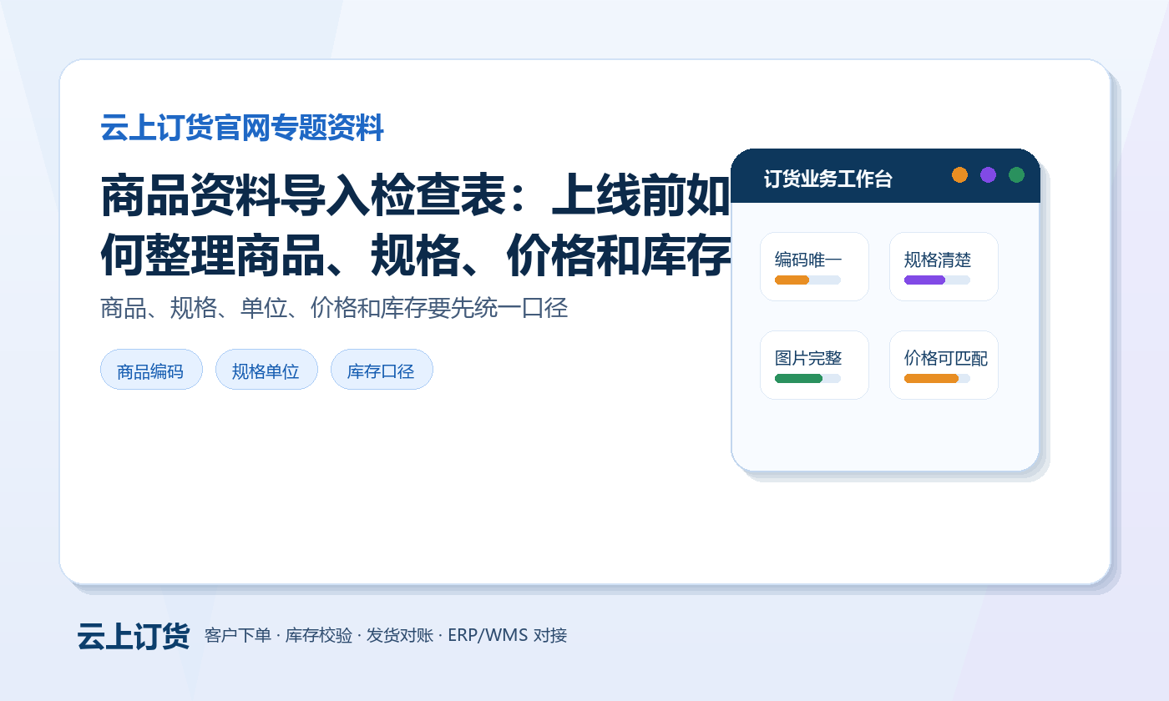Screen dimensions: 1169x701
Task: Select the 规格单位 tag pill
Action: coord(266,370)
